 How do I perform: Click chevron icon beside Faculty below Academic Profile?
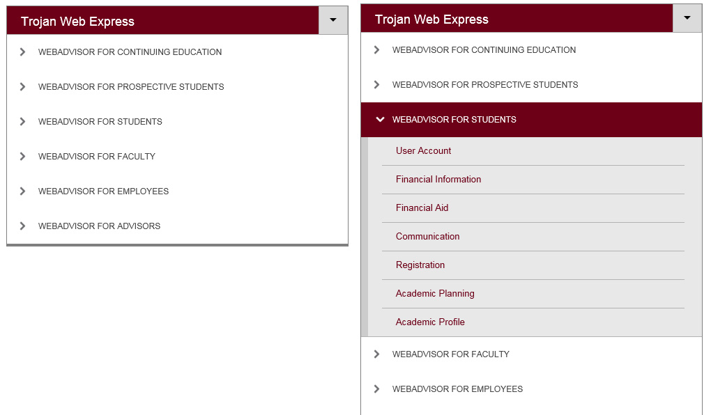tap(377, 354)
